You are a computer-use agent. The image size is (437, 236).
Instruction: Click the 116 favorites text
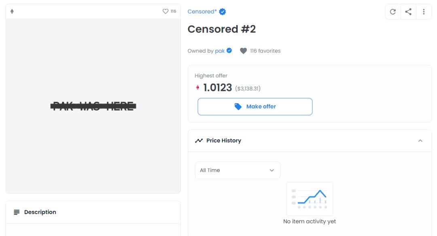click(x=265, y=51)
